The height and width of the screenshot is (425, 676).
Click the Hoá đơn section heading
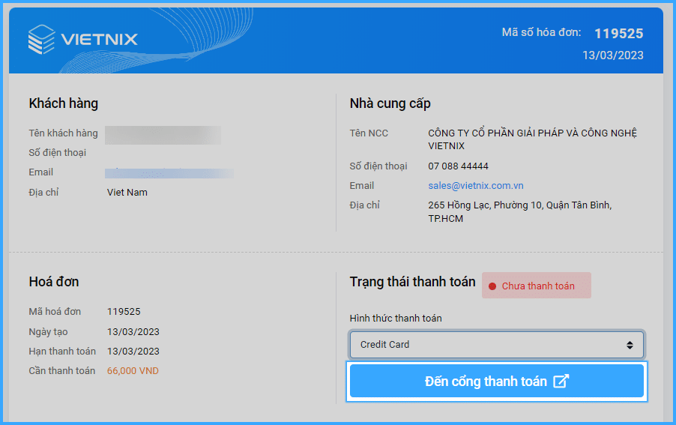(x=54, y=282)
